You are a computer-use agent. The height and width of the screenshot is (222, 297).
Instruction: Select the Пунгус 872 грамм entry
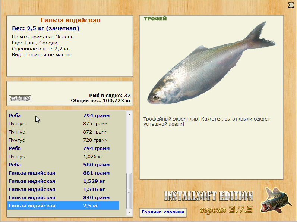[x=63, y=132]
